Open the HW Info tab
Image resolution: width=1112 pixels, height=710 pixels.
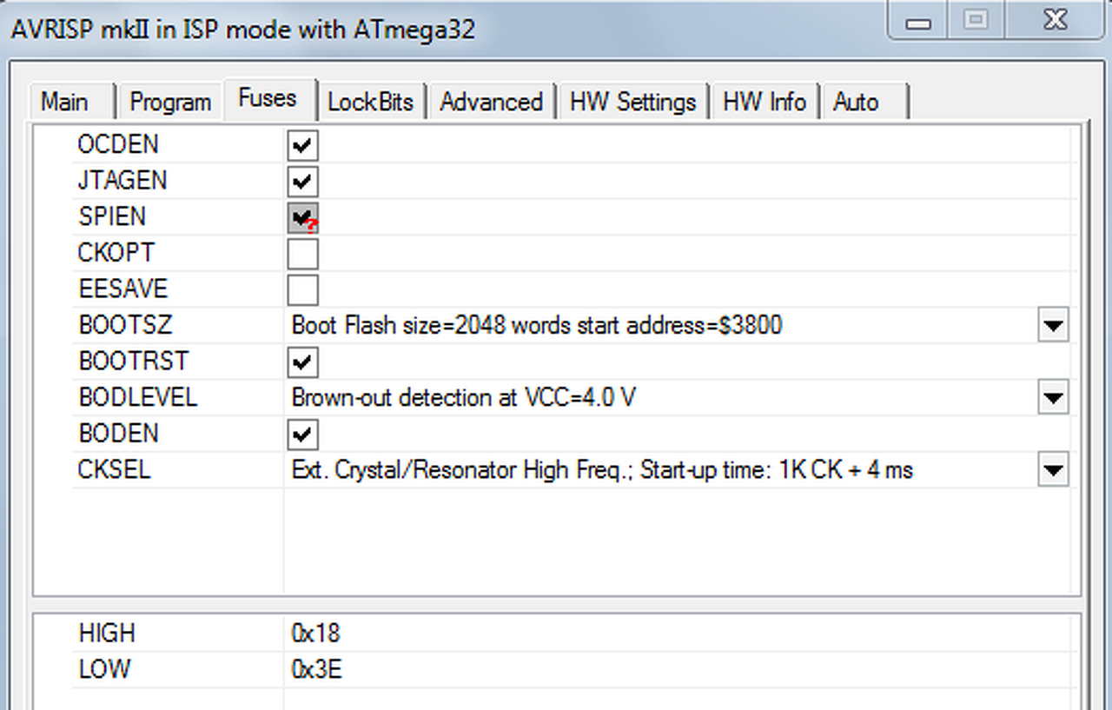tap(764, 102)
